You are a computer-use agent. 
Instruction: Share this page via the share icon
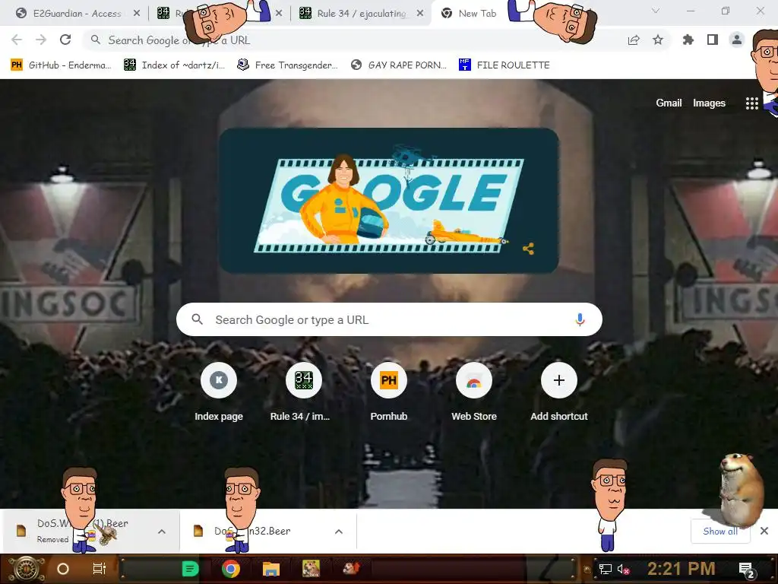click(x=634, y=40)
